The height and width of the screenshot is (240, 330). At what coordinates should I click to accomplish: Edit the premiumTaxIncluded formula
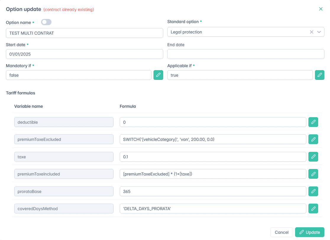(313, 174)
